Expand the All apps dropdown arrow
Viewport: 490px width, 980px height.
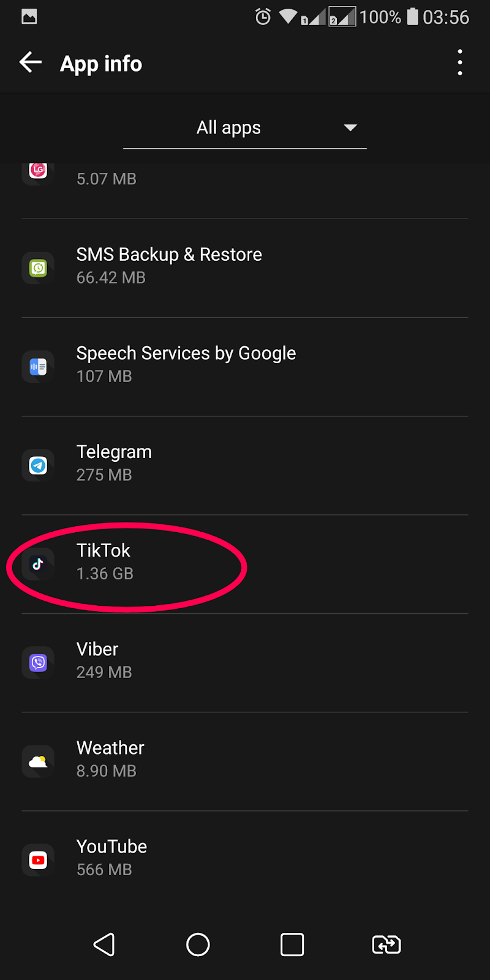point(350,127)
